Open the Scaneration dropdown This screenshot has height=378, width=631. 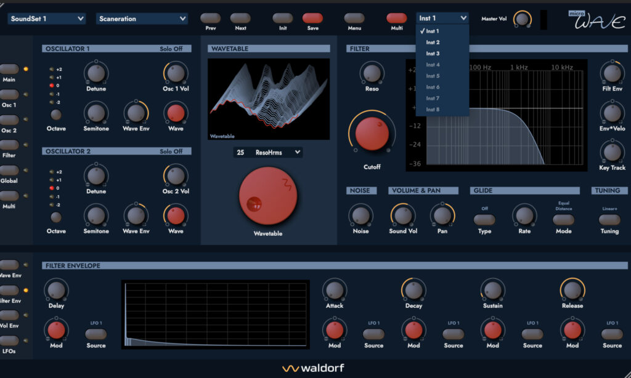142,18
